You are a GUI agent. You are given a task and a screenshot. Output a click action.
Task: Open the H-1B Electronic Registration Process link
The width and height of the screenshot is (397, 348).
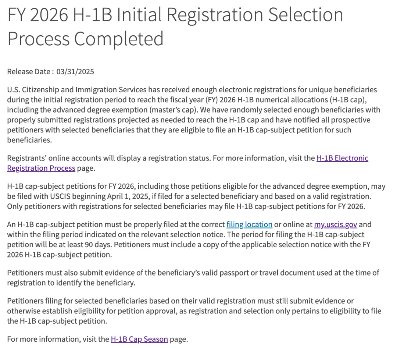point(342,158)
